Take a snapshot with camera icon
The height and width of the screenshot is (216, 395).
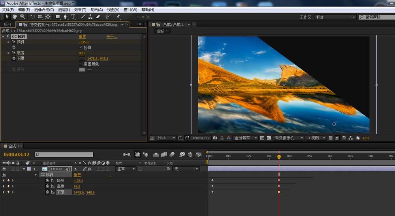[x=215, y=138]
